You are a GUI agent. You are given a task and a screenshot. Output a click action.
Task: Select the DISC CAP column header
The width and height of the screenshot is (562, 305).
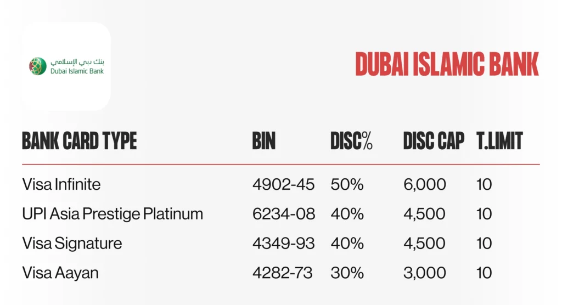pyautogui.click(x=434, y=141)
